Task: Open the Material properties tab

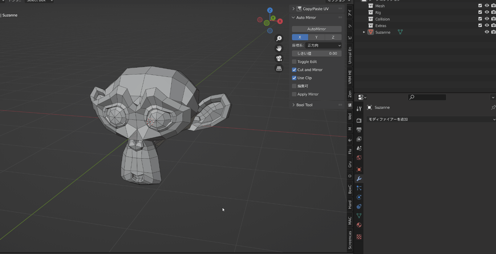Action: coord(359,225)
